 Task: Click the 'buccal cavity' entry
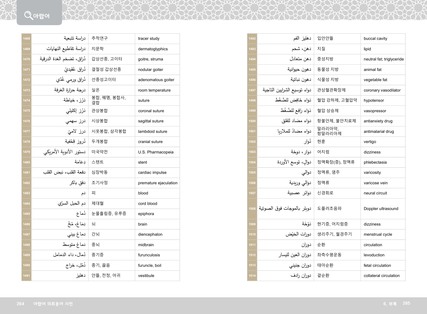375,39
